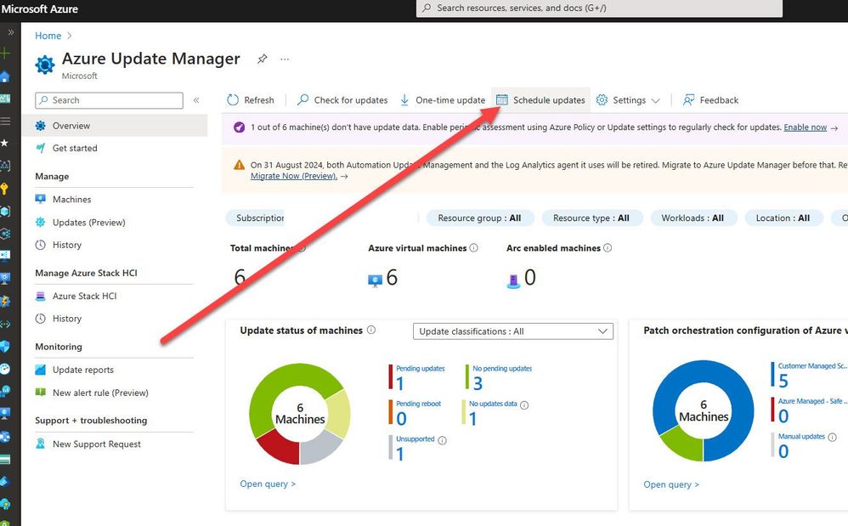Select Overview in the left menu
848x526 pixels.
tap(115, 126)
